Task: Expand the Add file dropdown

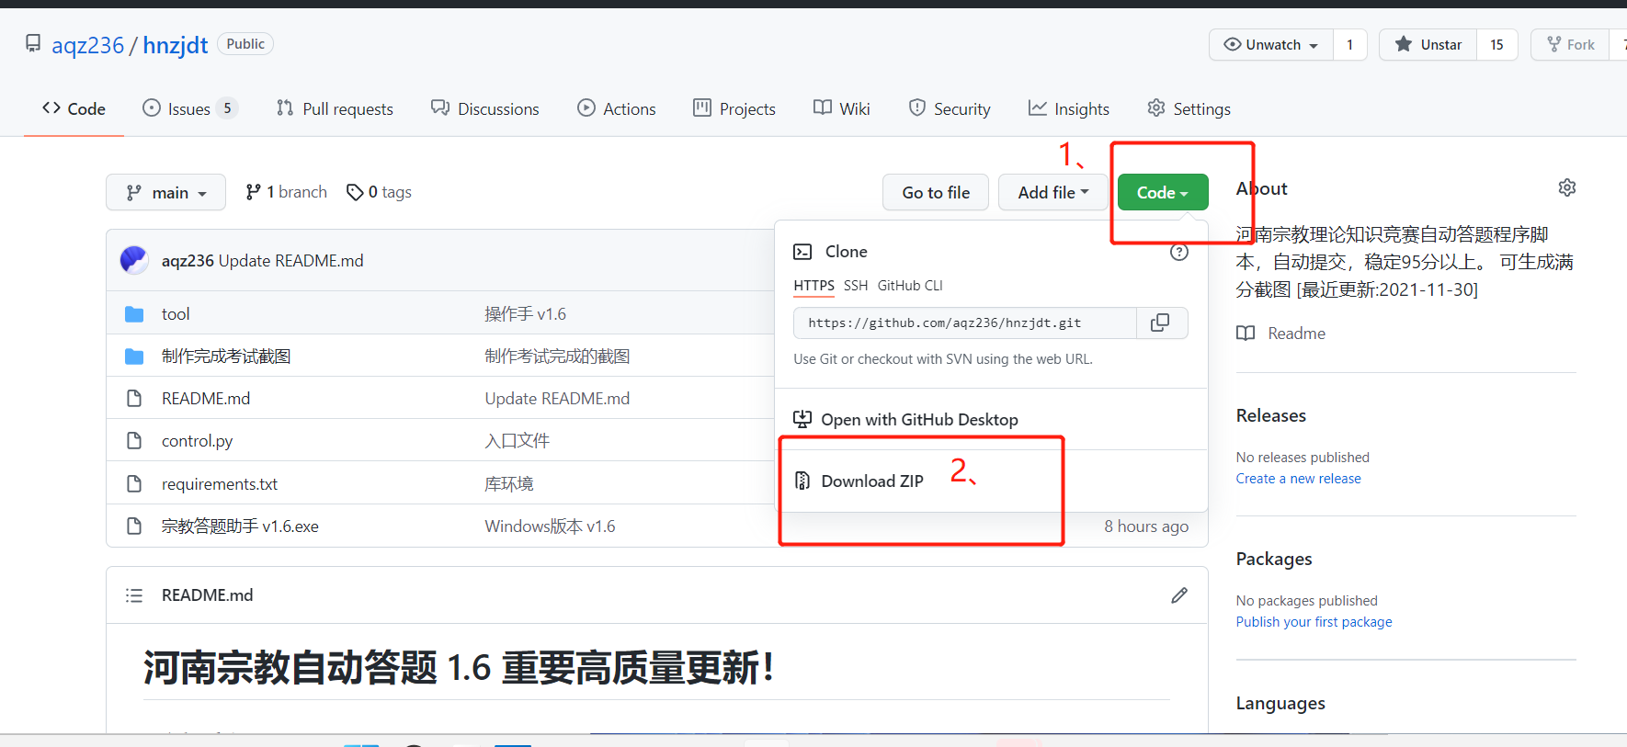Action: [x=1053, y=192]
